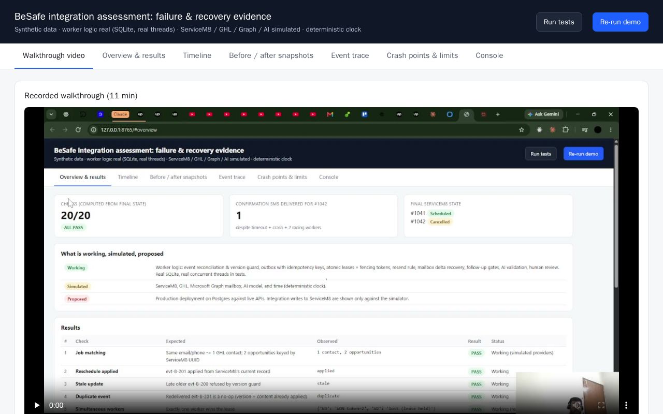Click the BeSafe integration assessment page title

[143, 17]
